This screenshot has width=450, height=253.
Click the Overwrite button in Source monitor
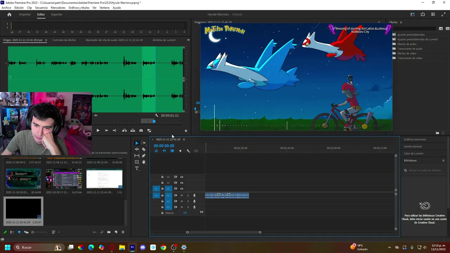coord(133,130)
